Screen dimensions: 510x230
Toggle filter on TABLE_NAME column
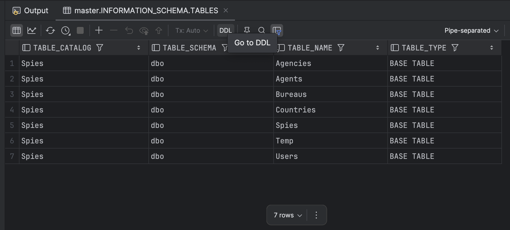341,48
